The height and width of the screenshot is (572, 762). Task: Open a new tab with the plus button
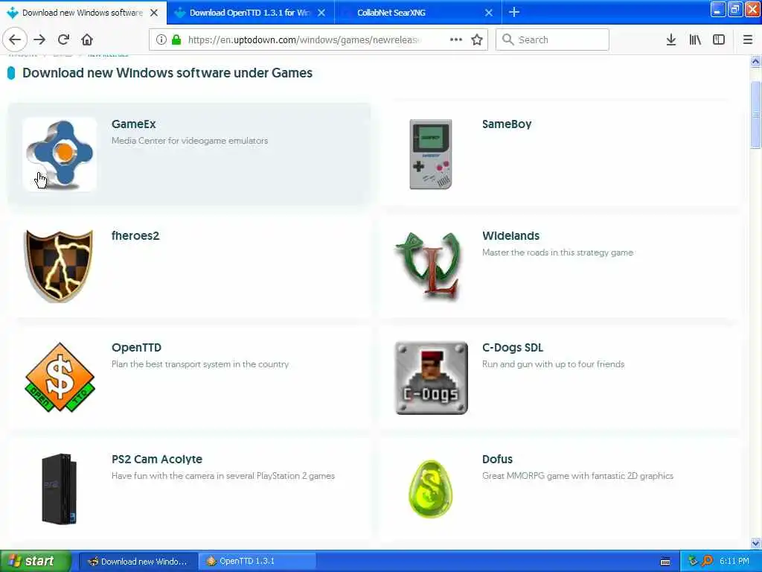(514, 12)
